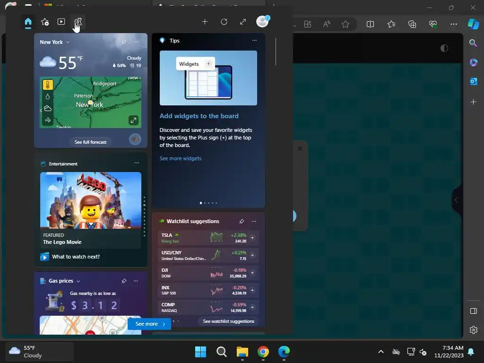Refresh the widgets board
The image size is (484, 363).
224,22
